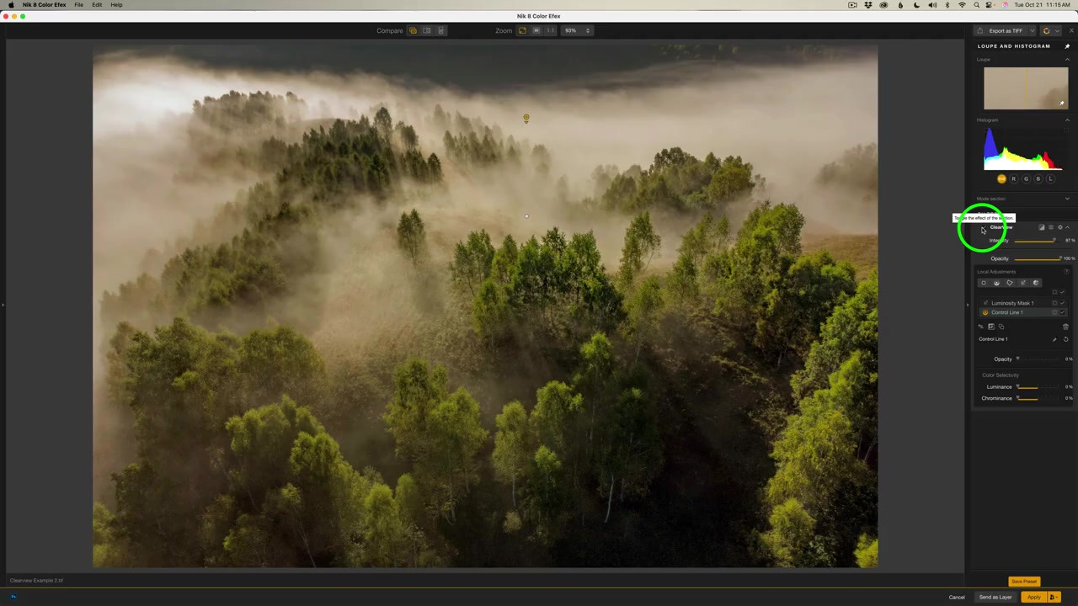Reset Control Line 1 settings
Image resolution: width=1078 pixels, height=606 pixels.
[1065, 339]
